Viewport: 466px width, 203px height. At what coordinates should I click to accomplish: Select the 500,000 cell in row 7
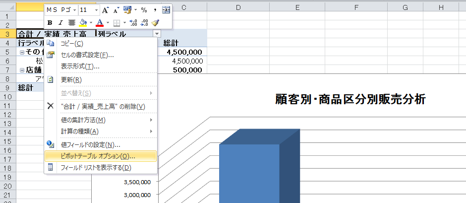tap(184, 70)
